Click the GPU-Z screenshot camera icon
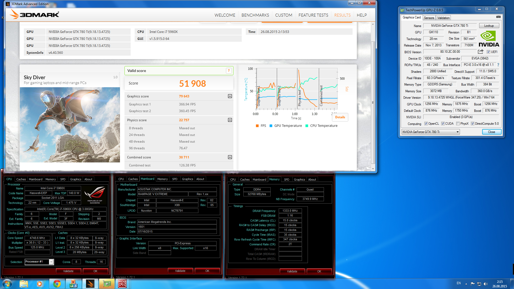Screen dimensions: 514x289 coord(498,17)
